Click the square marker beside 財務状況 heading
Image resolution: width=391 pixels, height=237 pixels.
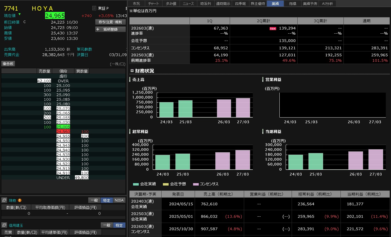click(x=132, y=71)
